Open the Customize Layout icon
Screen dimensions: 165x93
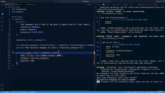tap(163, 2)
